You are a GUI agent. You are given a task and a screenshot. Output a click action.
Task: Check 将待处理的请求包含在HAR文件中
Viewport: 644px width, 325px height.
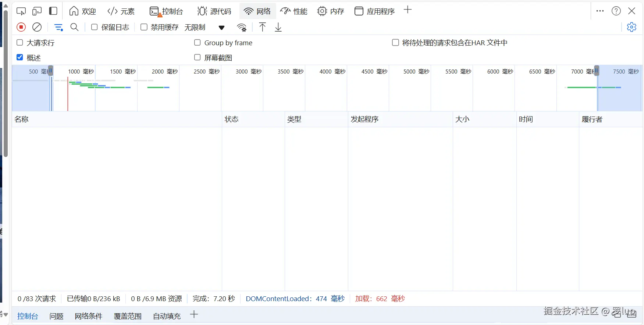(395, 43)
